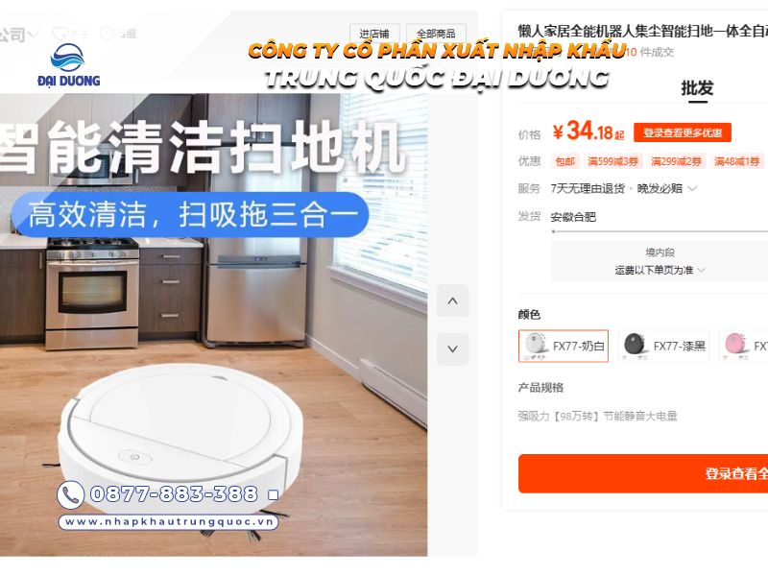Image resolution: width=768 pixels, height=576 pixels.
Task: Show previous image with up arrow
Action: (x=452, y=300)
